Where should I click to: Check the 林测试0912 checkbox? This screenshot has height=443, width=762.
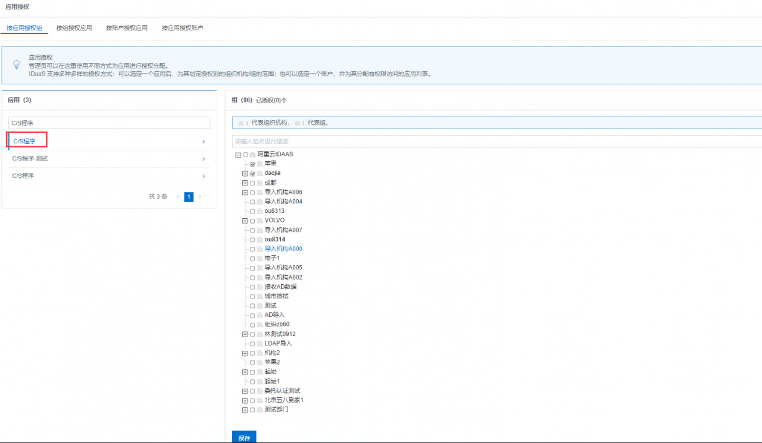coord(252,334)
